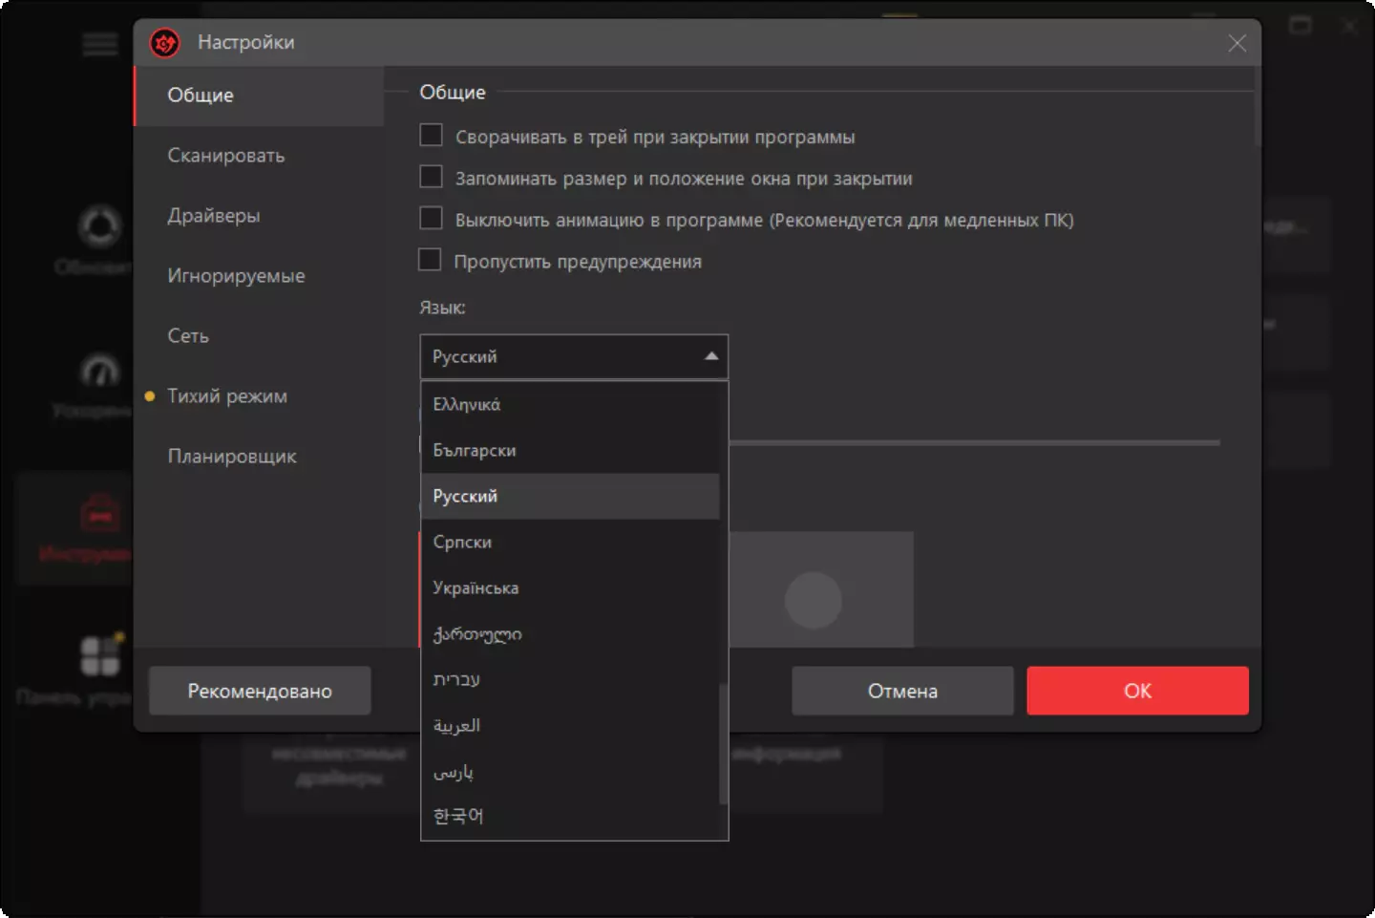Toggle Выключить анимацию в программе checkbox
Image resolution: width=1375 pixels, height=918 pixels.
click(x=432, y=219)
